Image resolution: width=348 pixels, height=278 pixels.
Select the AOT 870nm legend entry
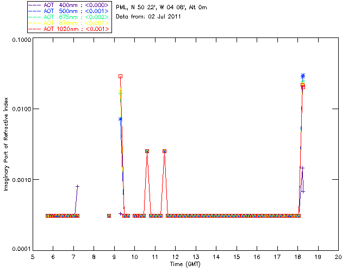[x=69, y=23]
